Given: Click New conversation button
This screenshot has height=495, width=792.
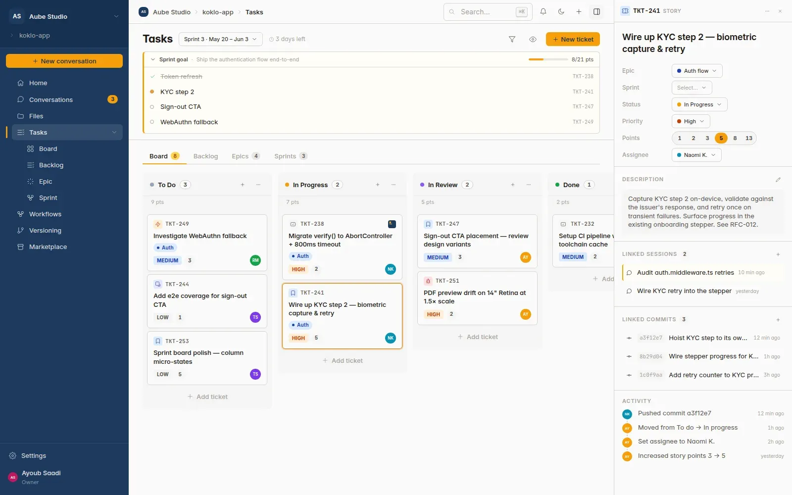Looking at the screenshot, I should (64, 61).
